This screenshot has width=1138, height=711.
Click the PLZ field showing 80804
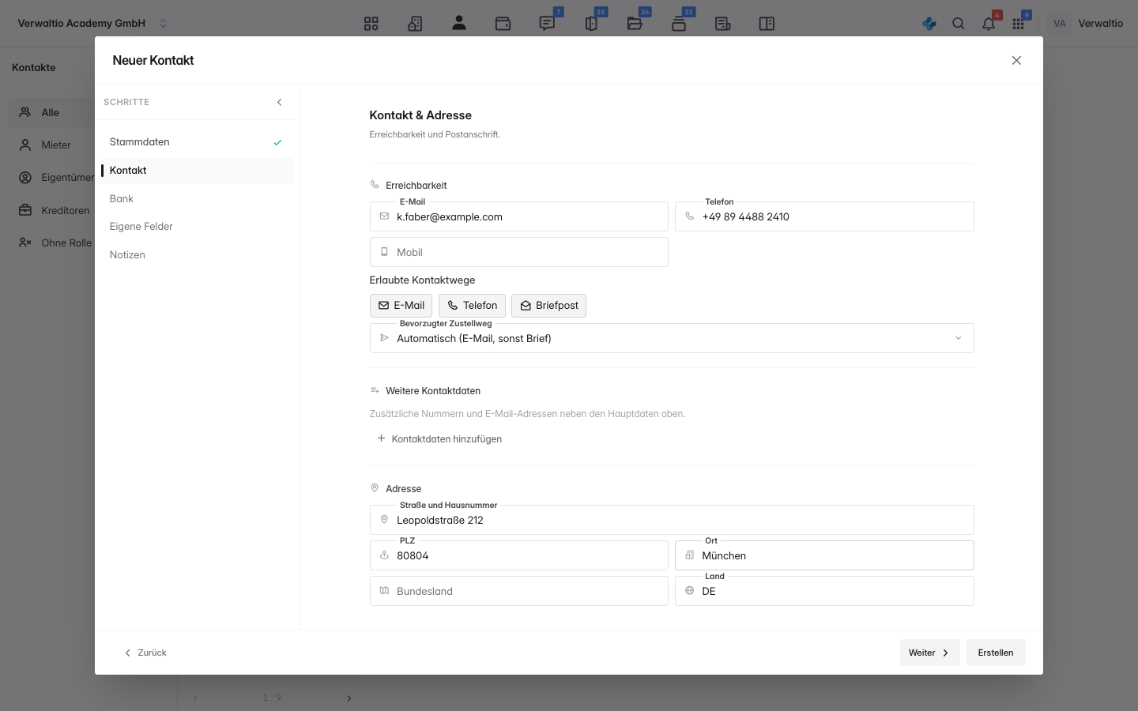point(519,555)
